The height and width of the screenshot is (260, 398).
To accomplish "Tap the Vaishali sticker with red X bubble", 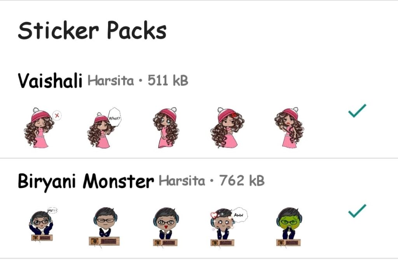I will [x=42, y=127].
